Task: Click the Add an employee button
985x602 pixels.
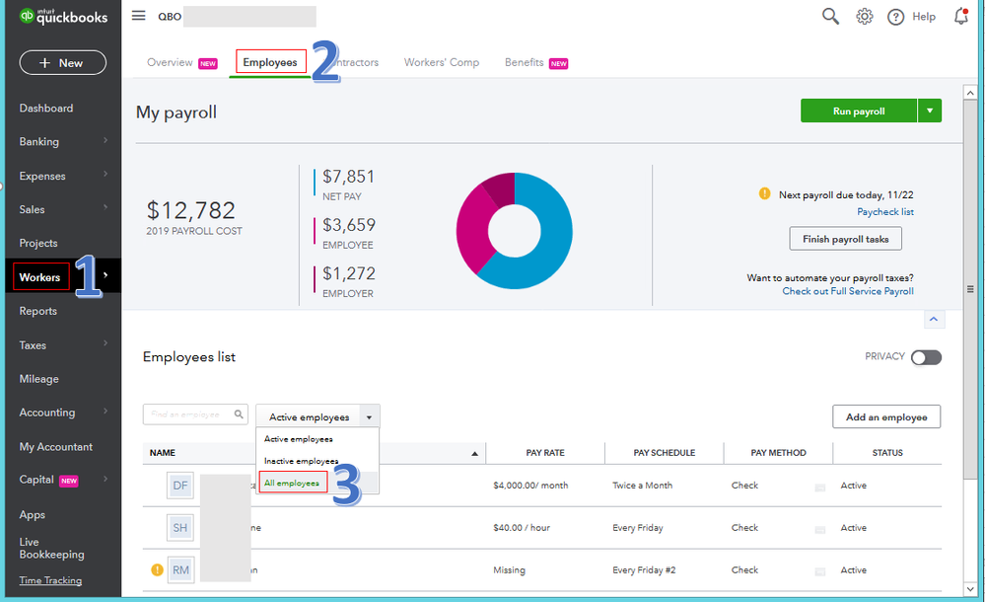Action: (886, 417)
